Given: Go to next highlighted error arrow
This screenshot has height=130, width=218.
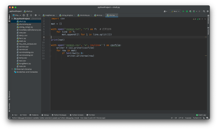Looking at the screenshot, I should (x=205, y=19).
